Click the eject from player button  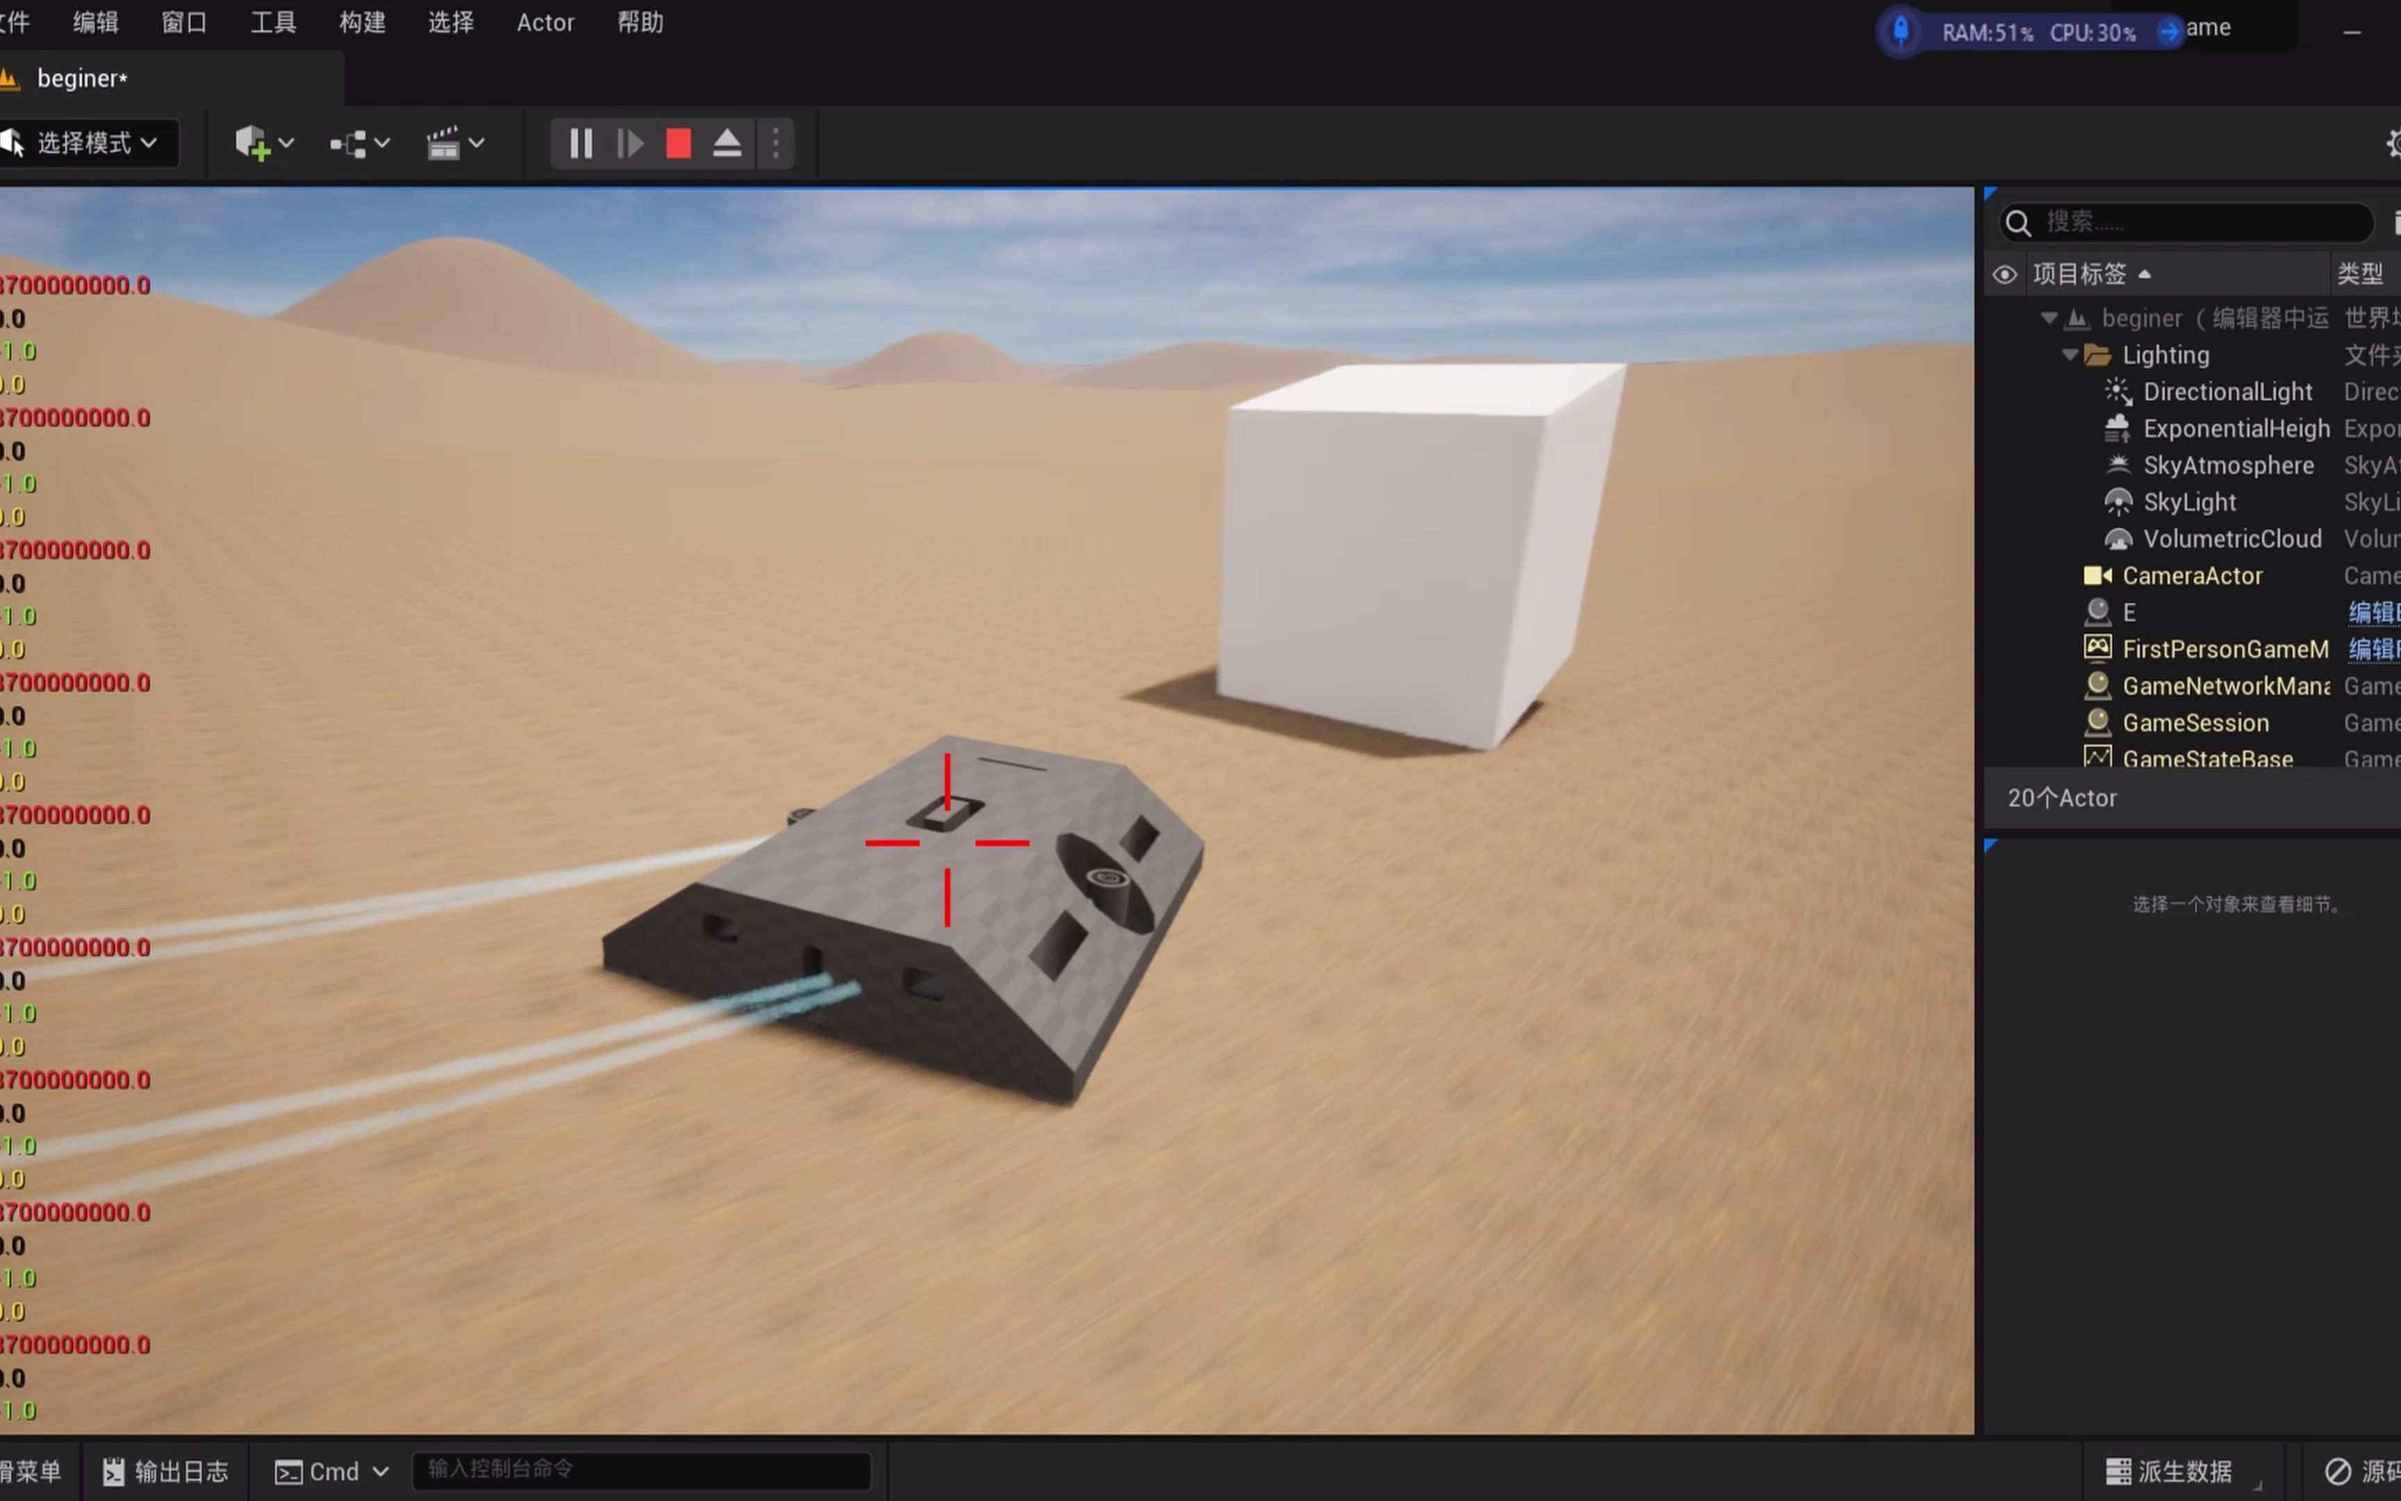[727, 144]
